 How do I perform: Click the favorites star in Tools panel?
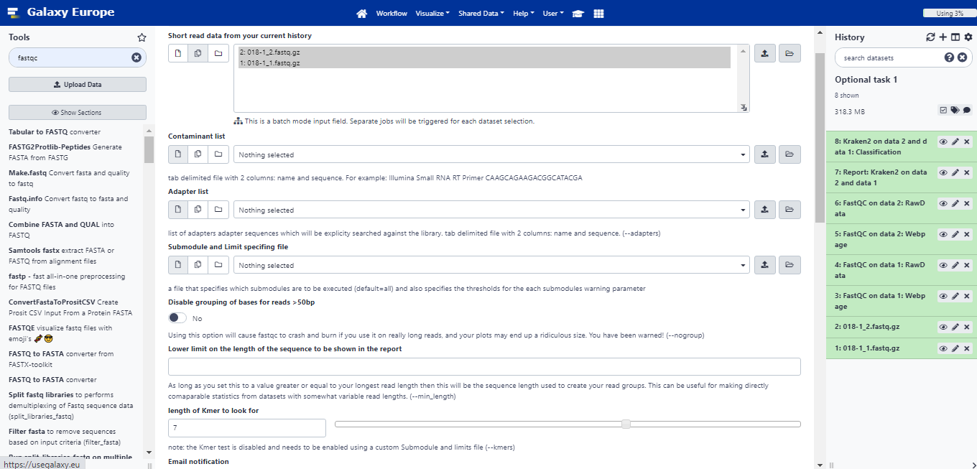[142, 37]
